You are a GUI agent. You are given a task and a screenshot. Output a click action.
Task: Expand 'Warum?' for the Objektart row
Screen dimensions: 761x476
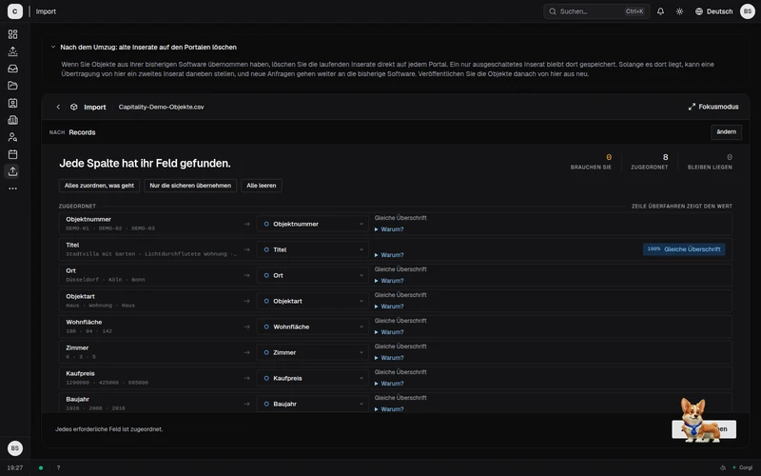tap(389, 307)
